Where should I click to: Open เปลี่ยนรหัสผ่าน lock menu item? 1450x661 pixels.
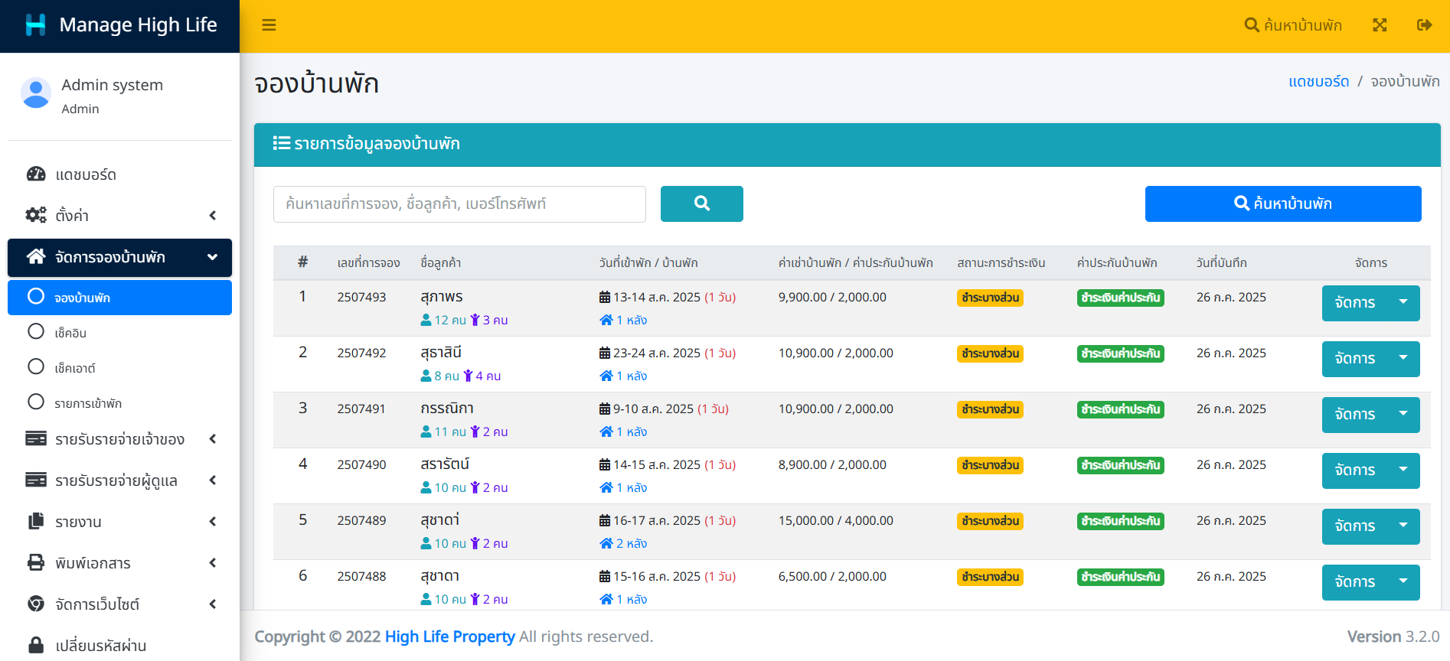click(x=100, y=645)
